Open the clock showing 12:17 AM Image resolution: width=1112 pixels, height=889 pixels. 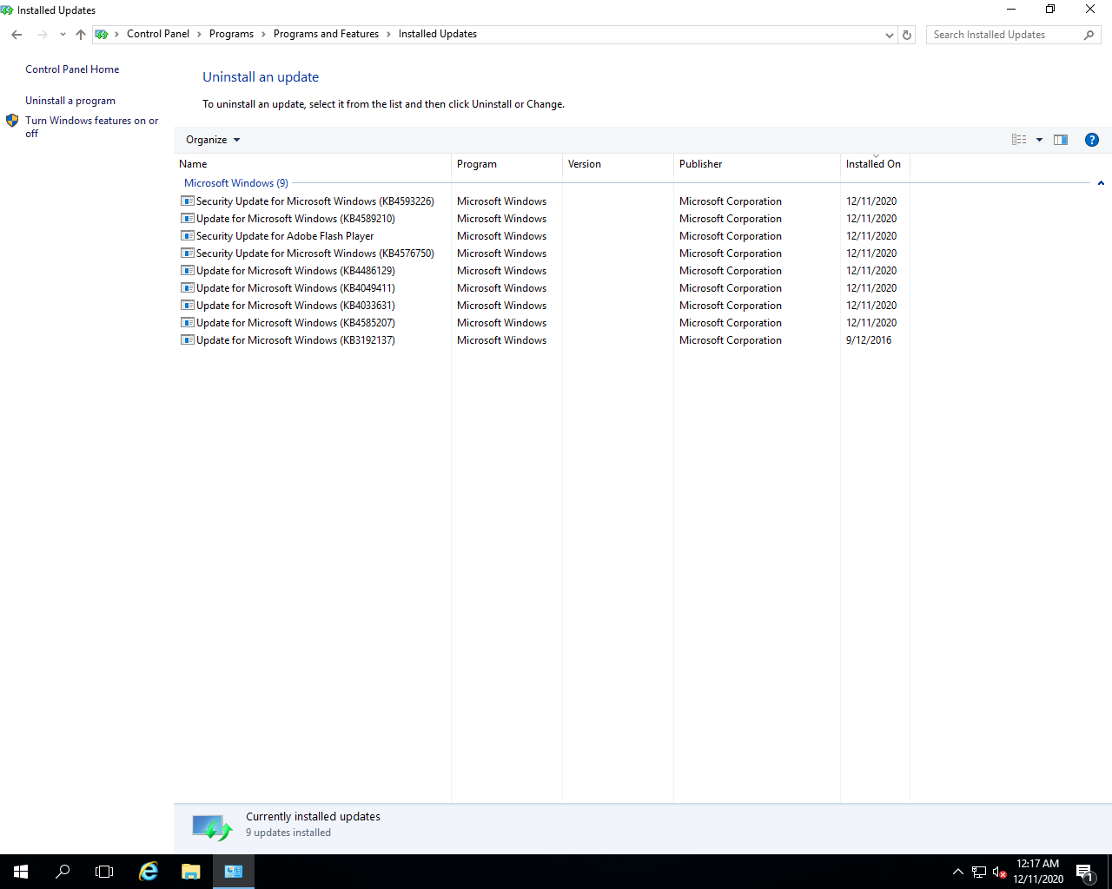(x=1038, y=872)
